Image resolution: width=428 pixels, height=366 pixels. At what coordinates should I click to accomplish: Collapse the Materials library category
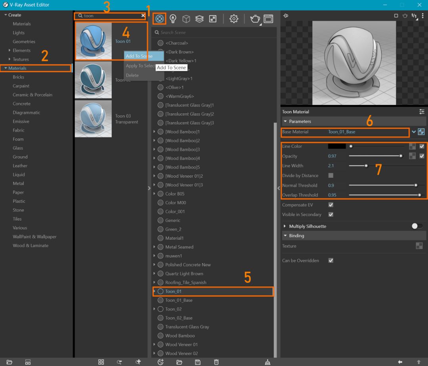tap(6, 68)
